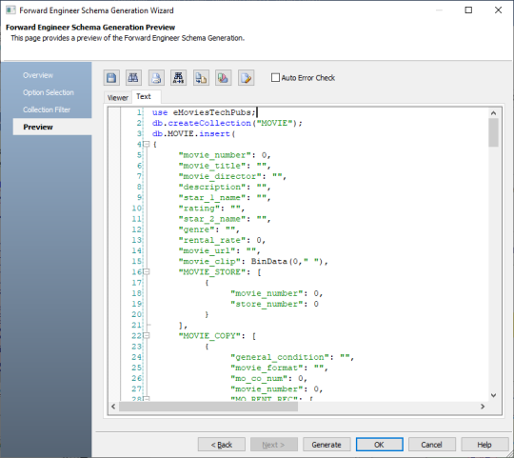The height and width of the screenshot is (458, 514).
Task: Click the "movie_title" line 6
Action: [225, 166]
